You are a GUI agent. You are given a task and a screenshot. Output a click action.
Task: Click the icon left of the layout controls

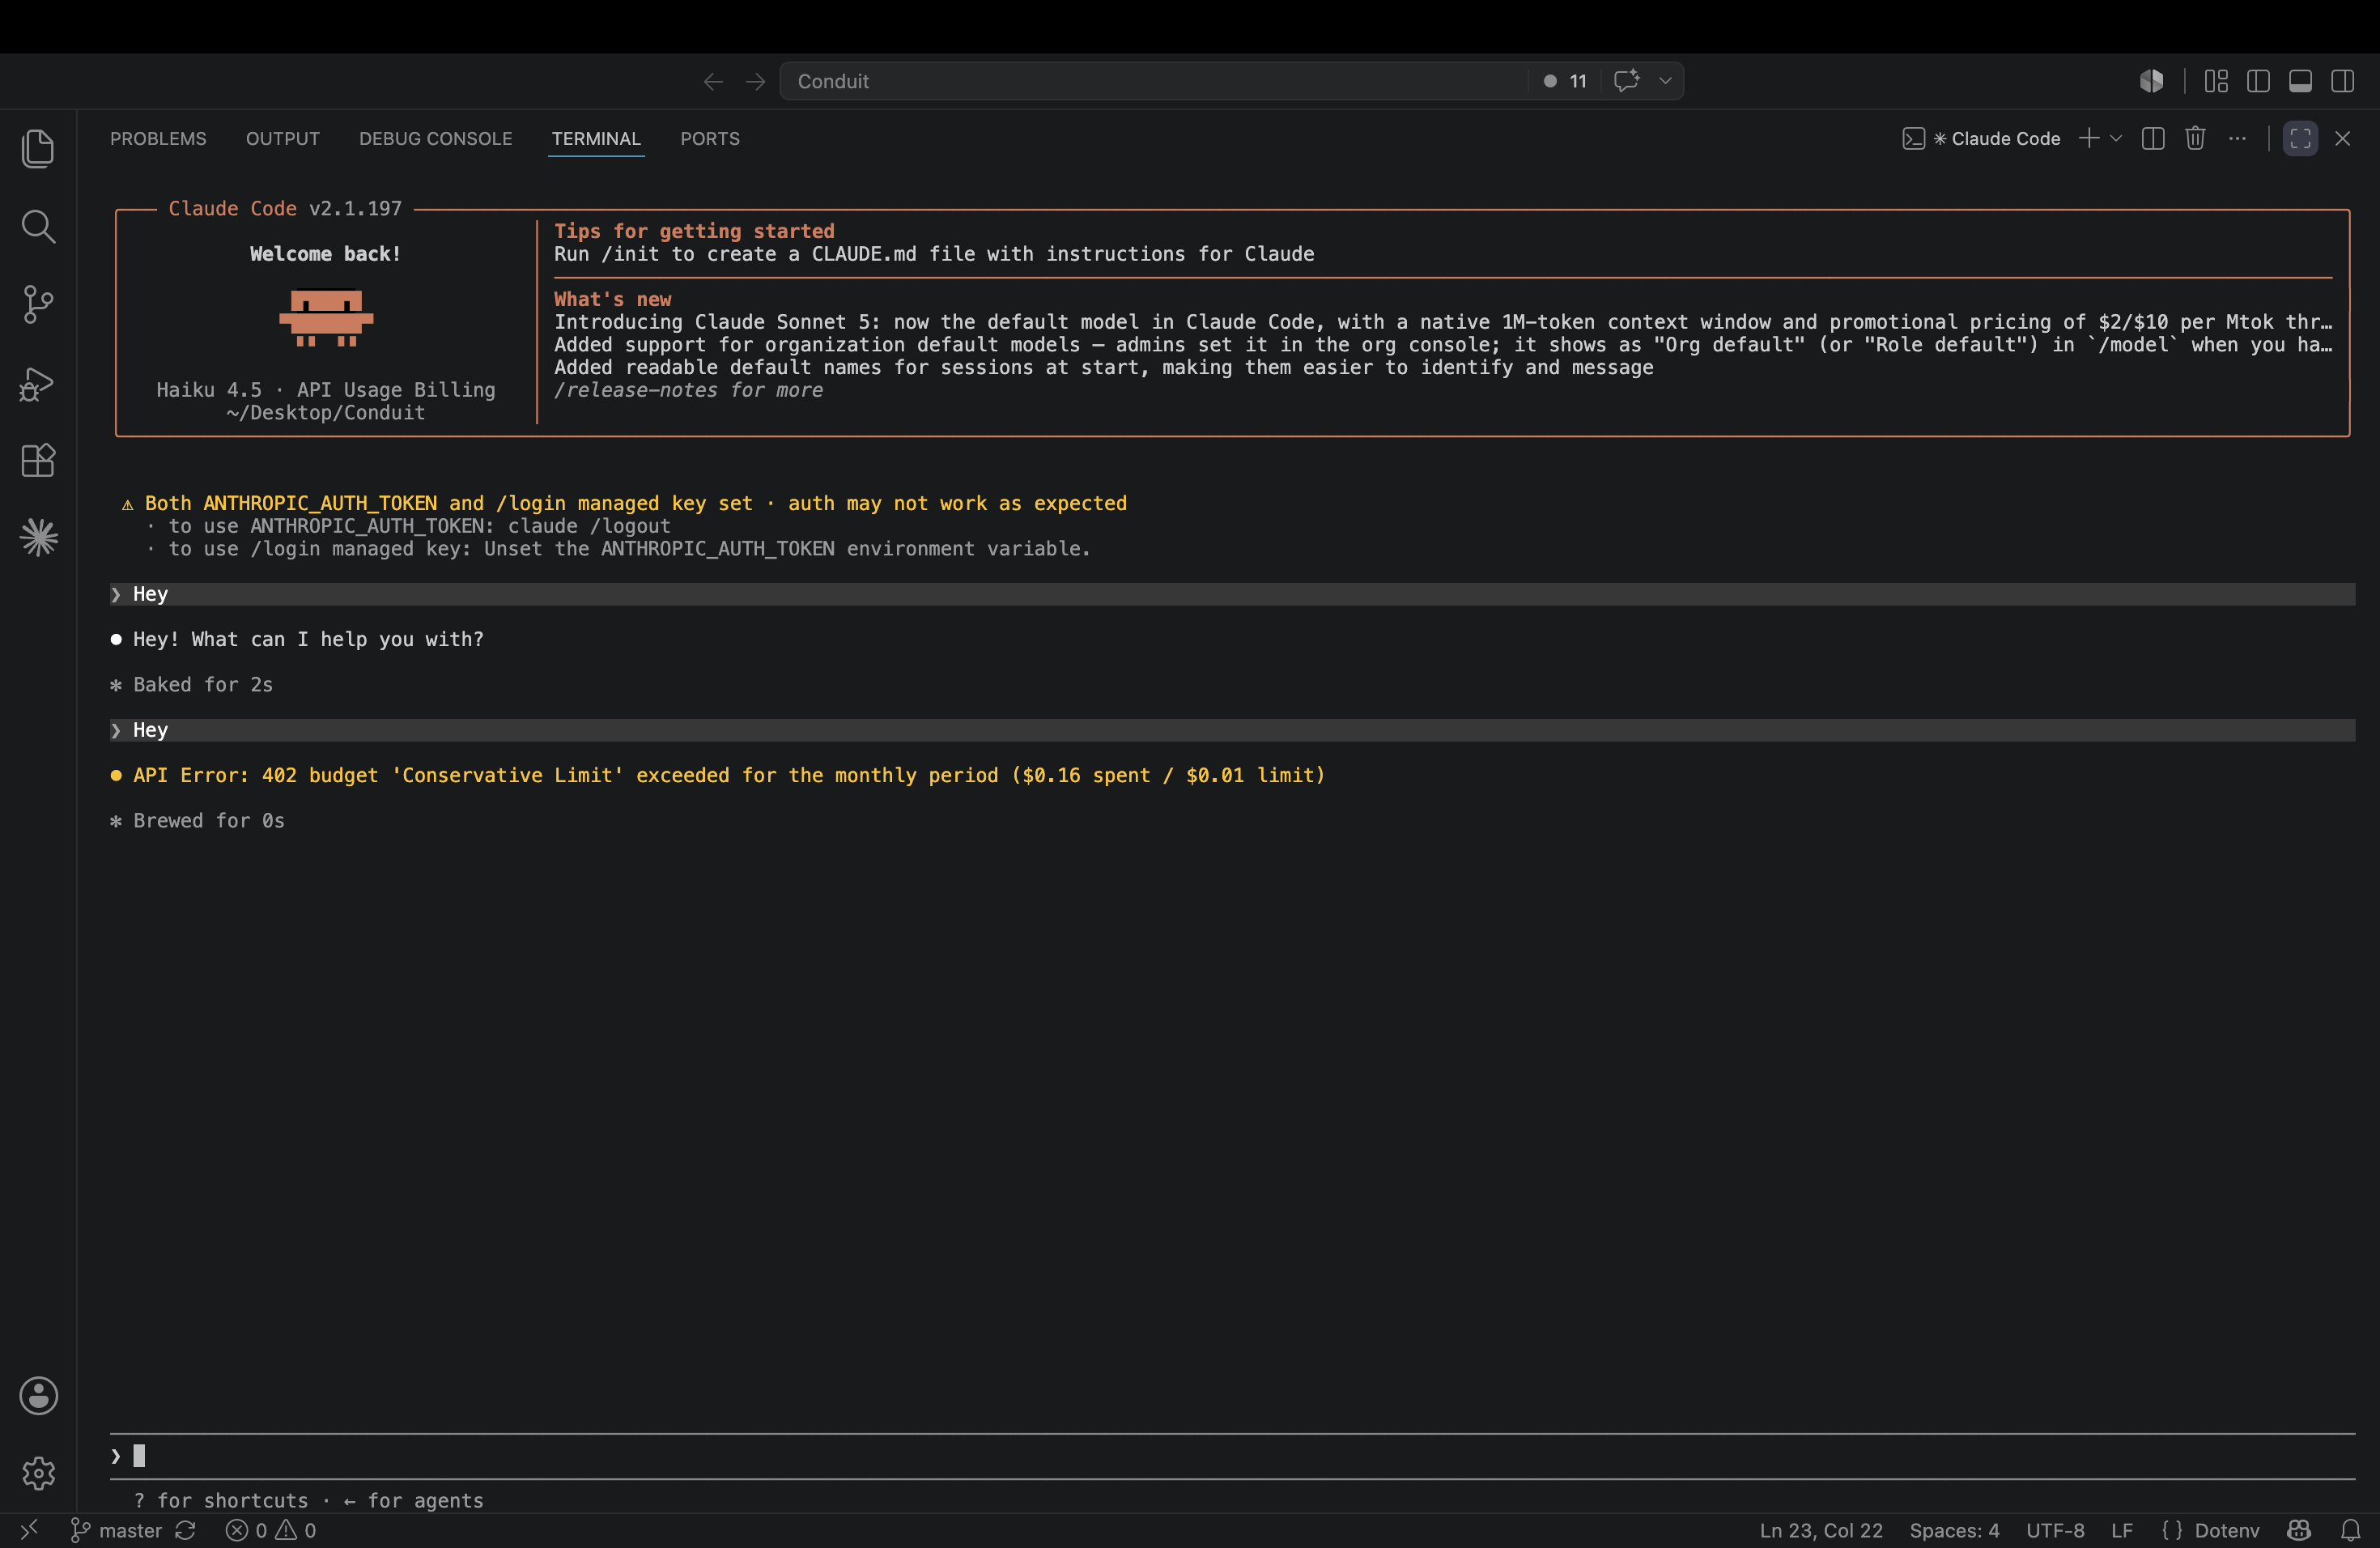point(2152,81)
